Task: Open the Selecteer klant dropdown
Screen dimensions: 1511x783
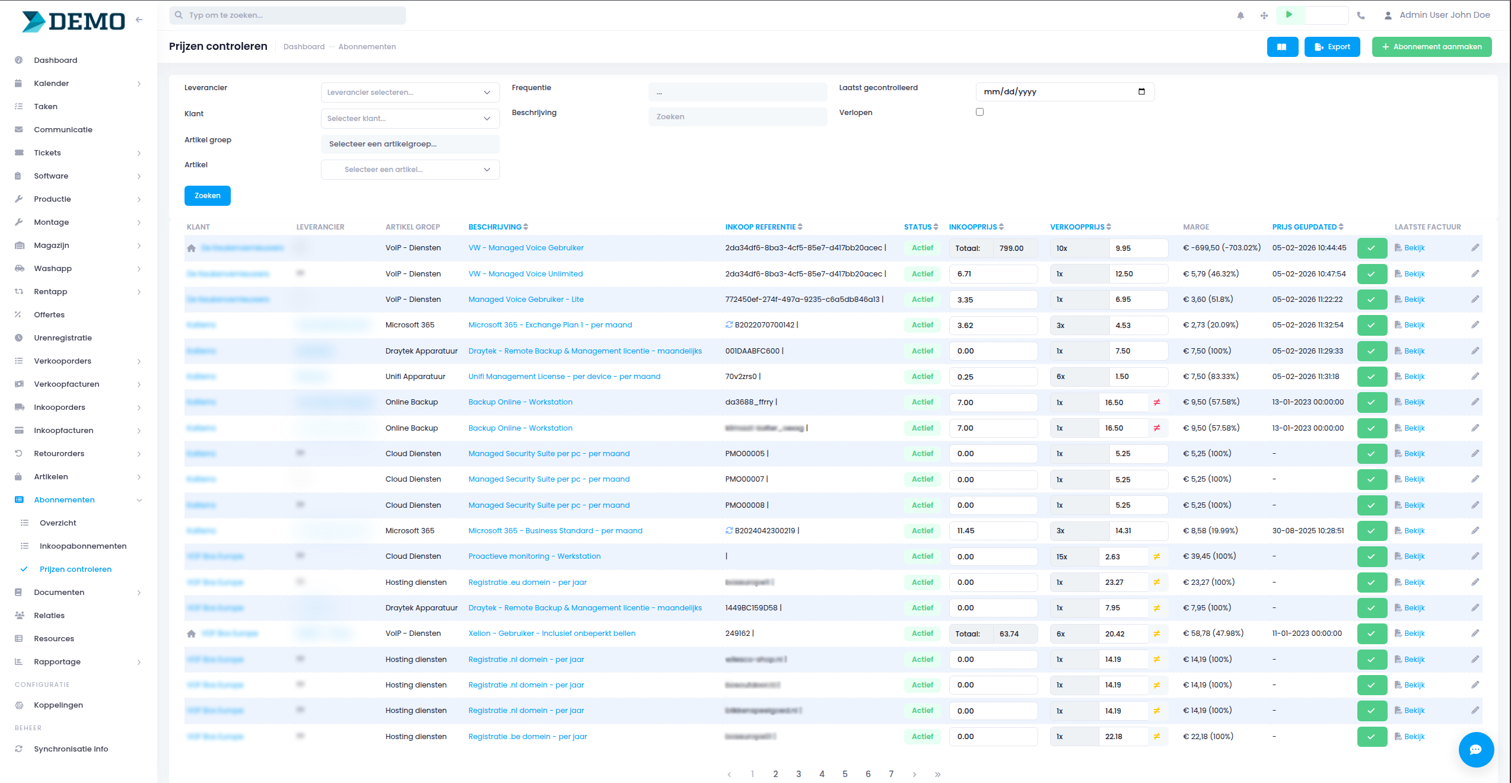Action: pyautogui.click(x=410, y=119)
